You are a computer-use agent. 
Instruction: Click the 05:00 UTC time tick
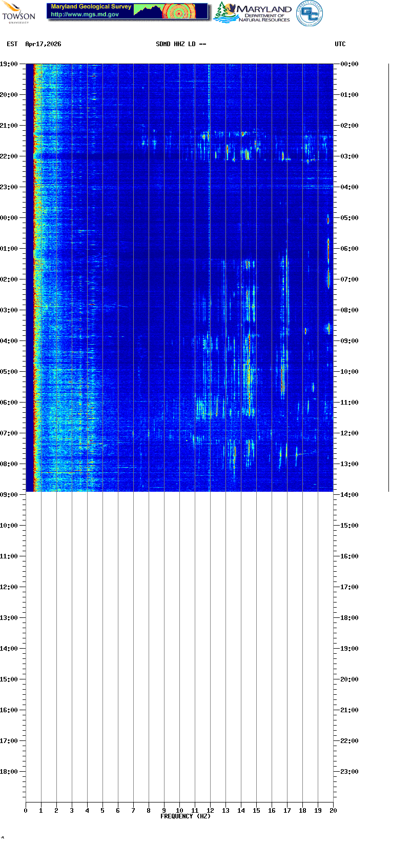coord(349,218)
